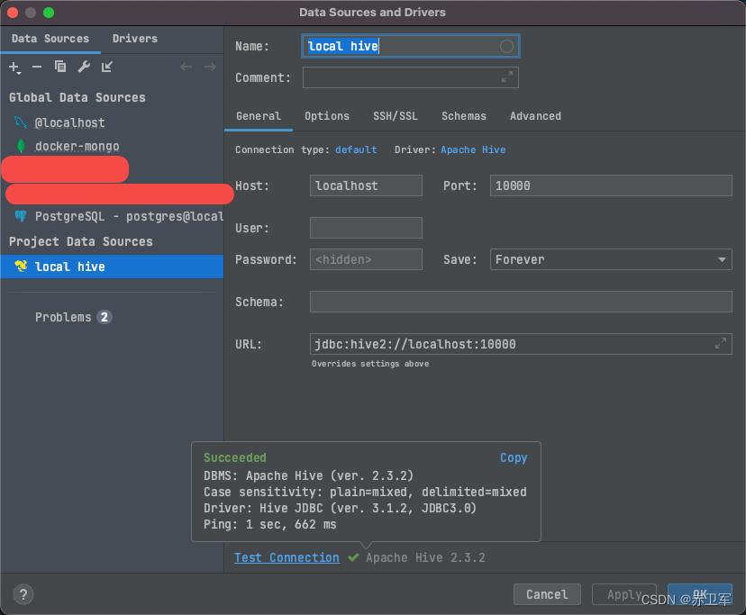Screen dimensions: 746x615
Task: Open the SSH/SSL tab
Action: point(395,116)
